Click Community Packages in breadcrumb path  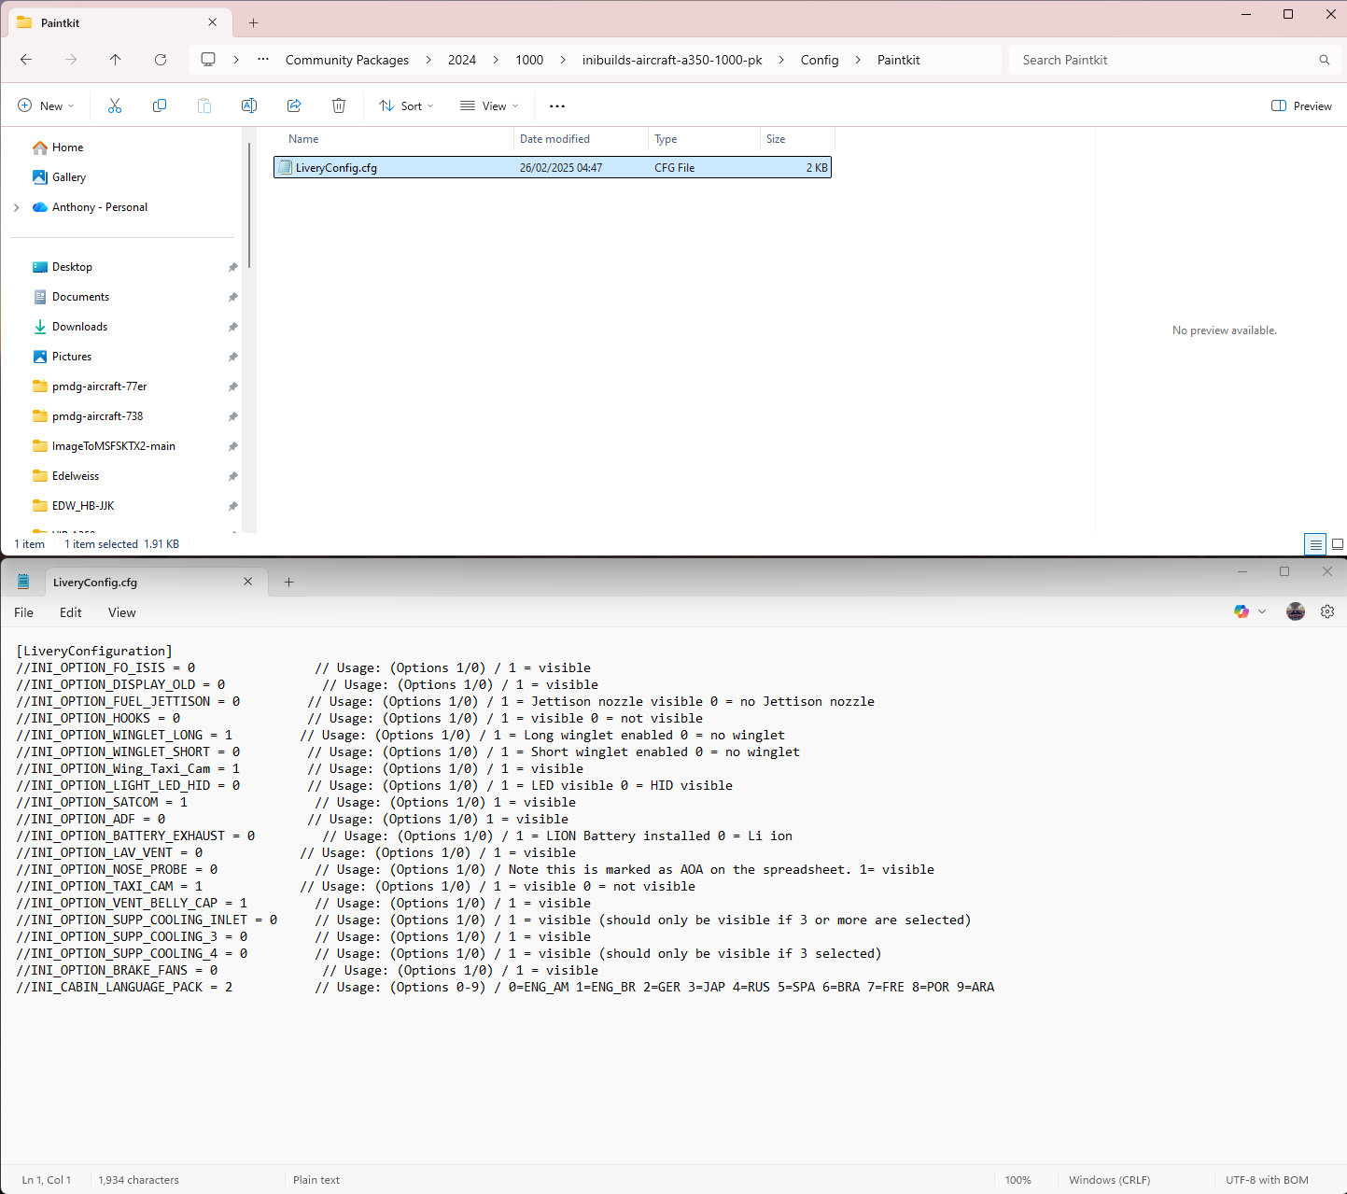click(x=347, y=60)
